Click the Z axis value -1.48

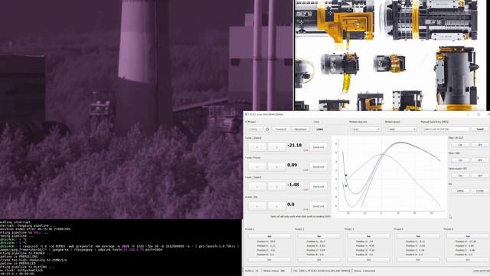coord(293,185)
